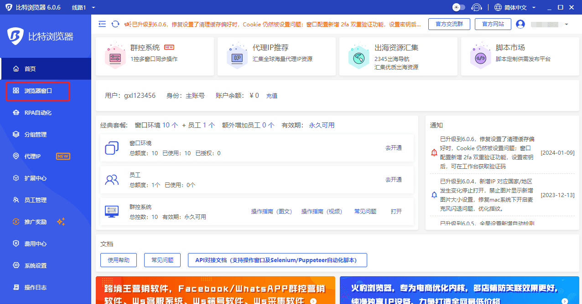582x304 pixels.
Task: Open customer service headset icon
Action: pyautogui.click(x=477, y=7)
